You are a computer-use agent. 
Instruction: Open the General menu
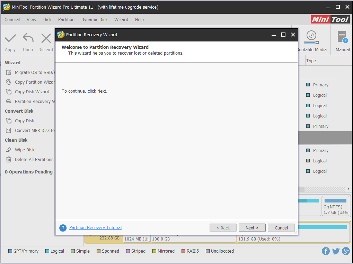pyautogui.click(x=12, y=20)
